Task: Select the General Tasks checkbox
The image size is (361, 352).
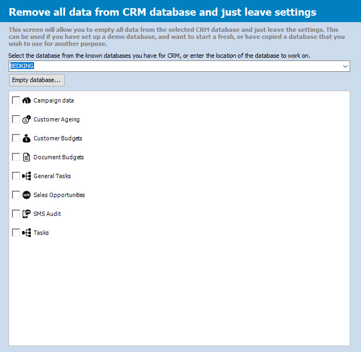Action: (16, 176)
